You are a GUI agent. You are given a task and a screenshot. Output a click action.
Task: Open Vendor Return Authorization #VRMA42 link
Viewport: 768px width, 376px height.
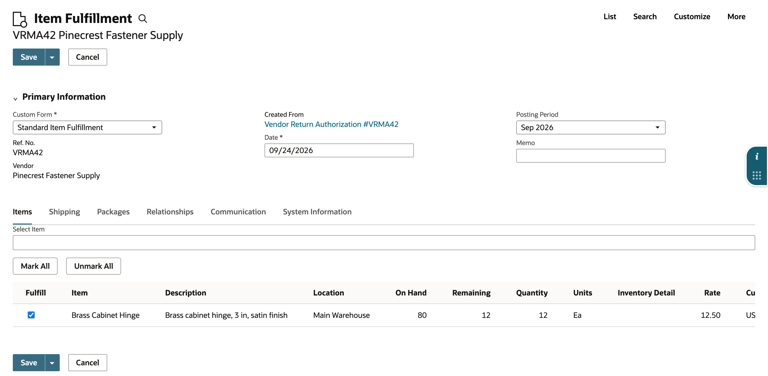[x=331, y=124]
